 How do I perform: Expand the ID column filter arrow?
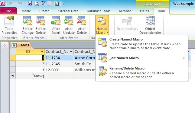[42, 52]
